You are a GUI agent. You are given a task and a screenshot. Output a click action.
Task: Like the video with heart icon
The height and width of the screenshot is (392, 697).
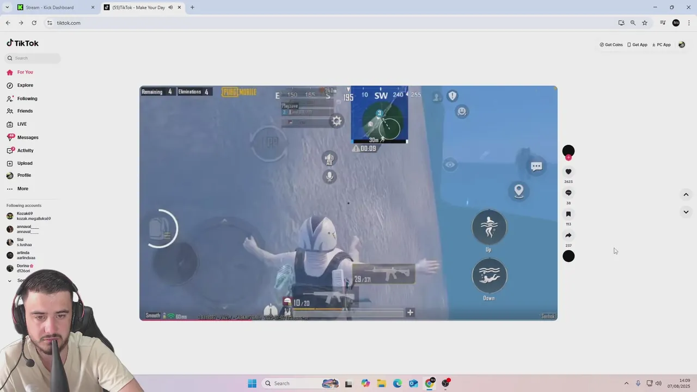[568, 171]
